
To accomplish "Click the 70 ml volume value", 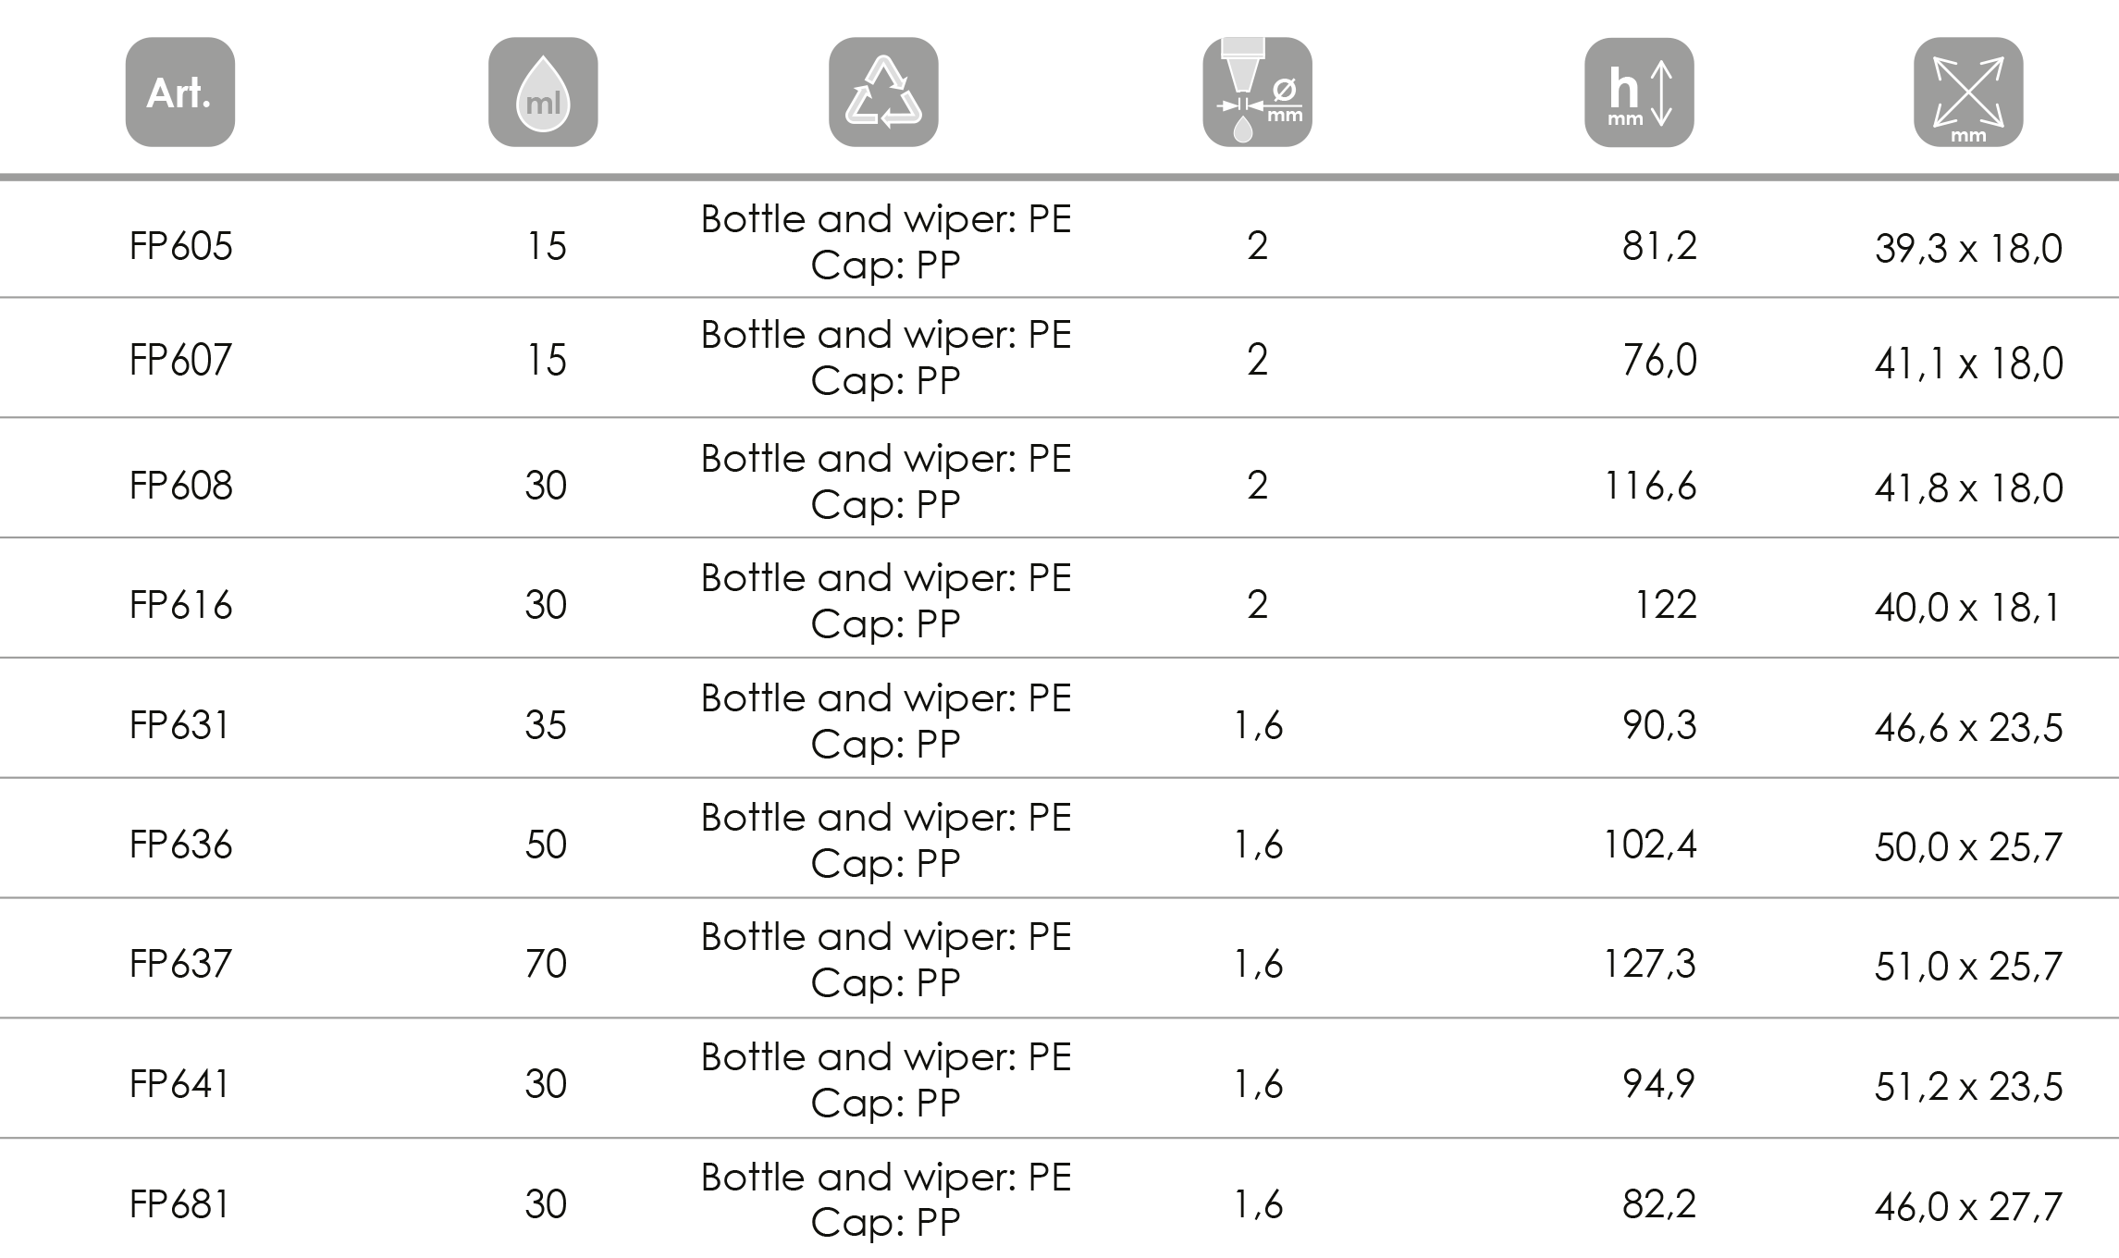I will click(x=546, y=964).
